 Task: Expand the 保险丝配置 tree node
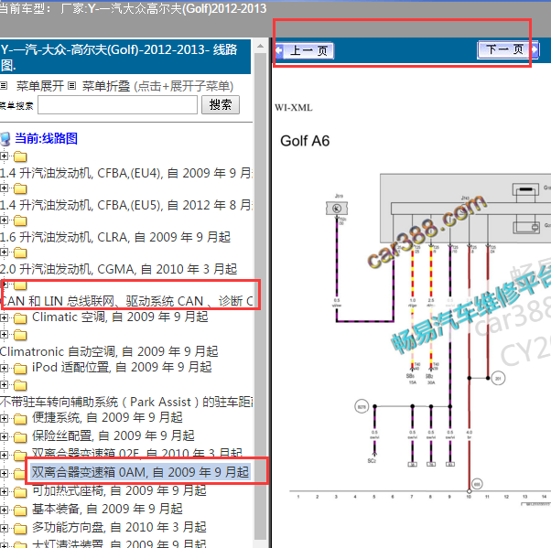click(4, 436)
